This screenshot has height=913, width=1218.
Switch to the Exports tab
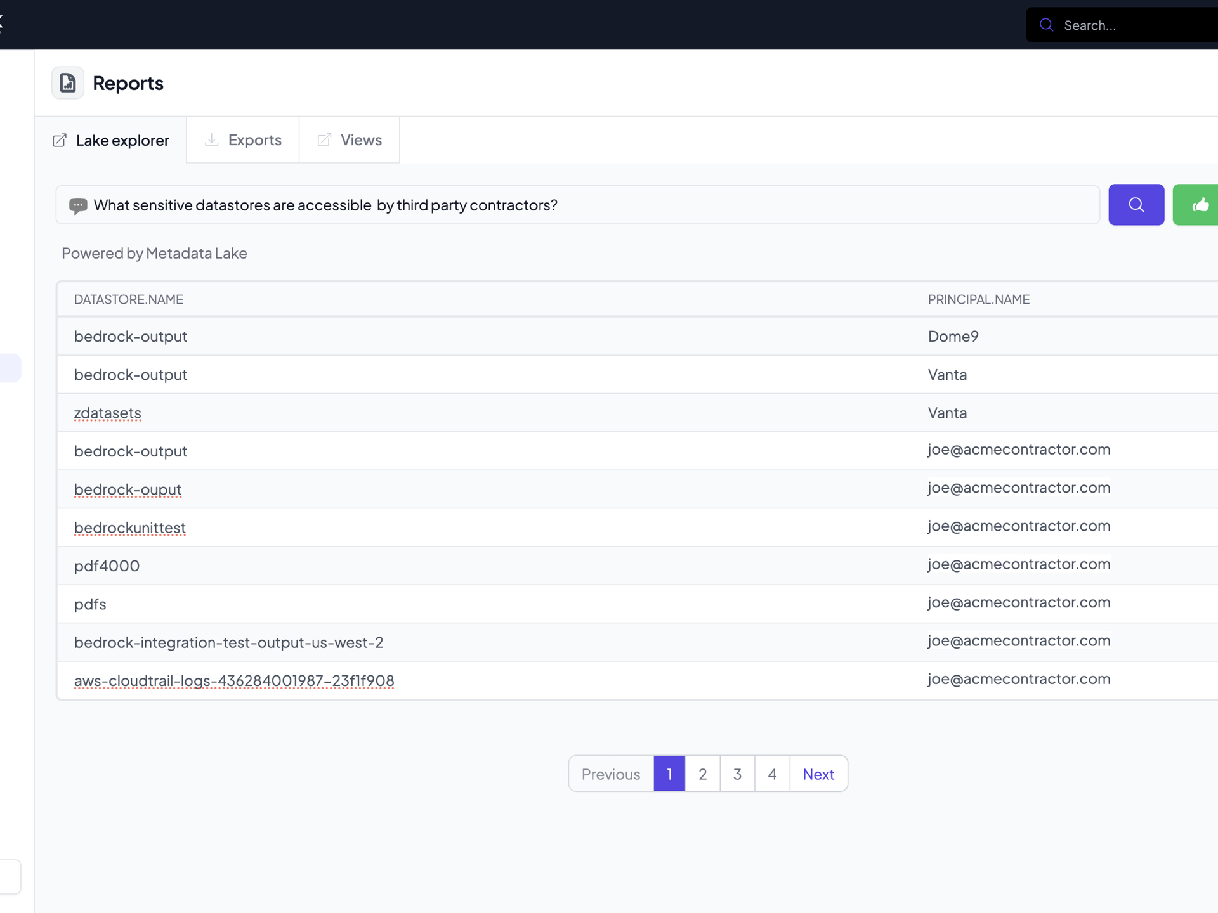243,140
